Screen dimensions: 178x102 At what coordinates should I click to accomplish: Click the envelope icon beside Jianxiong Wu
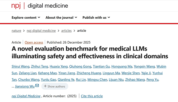37,86
